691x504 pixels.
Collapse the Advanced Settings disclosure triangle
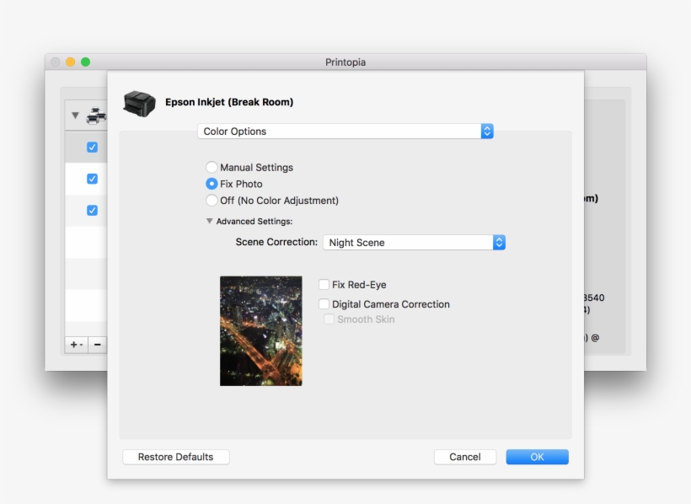point(209,221)
